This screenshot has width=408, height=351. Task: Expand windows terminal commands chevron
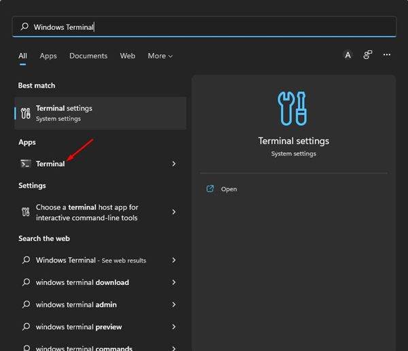174,348
